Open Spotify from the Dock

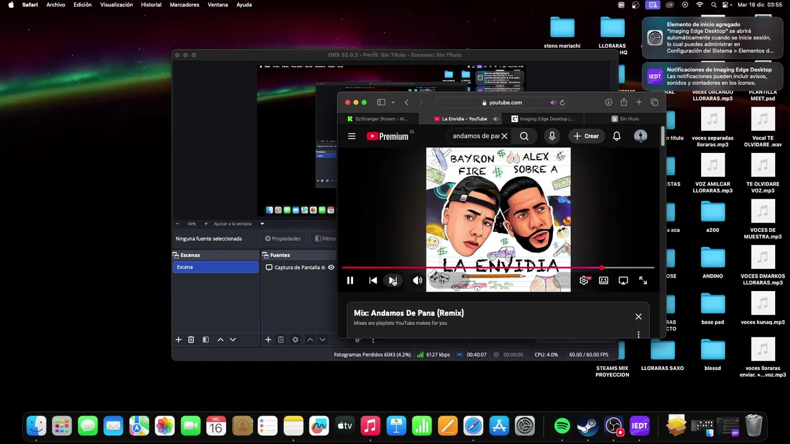(x=562, y=425)
